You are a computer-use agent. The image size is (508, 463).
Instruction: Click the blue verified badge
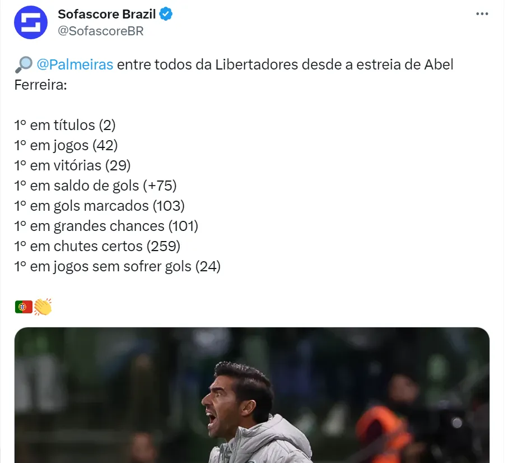click(166, 15)
